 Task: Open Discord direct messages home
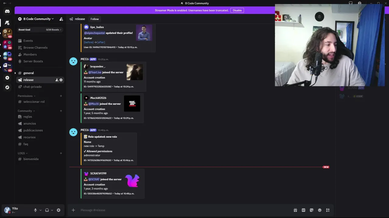click(x=7, y=11)
